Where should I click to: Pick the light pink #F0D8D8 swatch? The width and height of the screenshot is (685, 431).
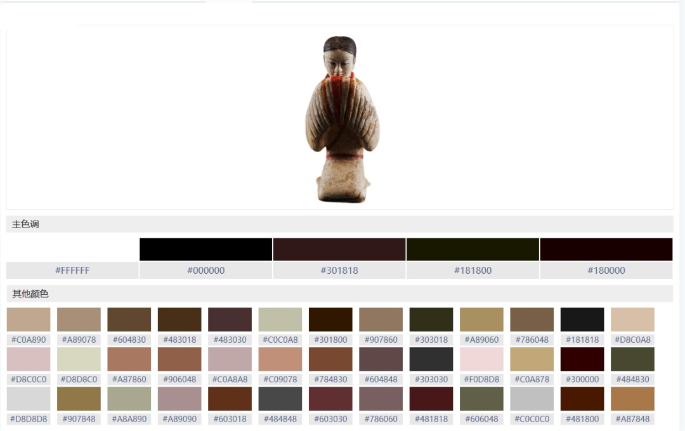[481, 359]
